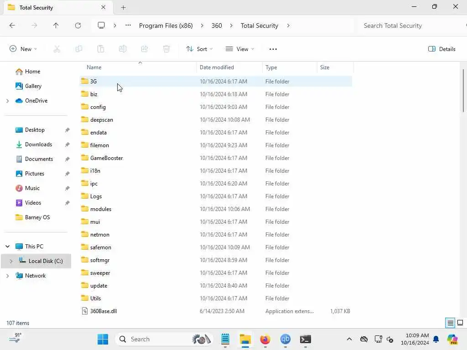467x350 pixels.
Task: Select the deepscan folder
Action: [216, 120]
